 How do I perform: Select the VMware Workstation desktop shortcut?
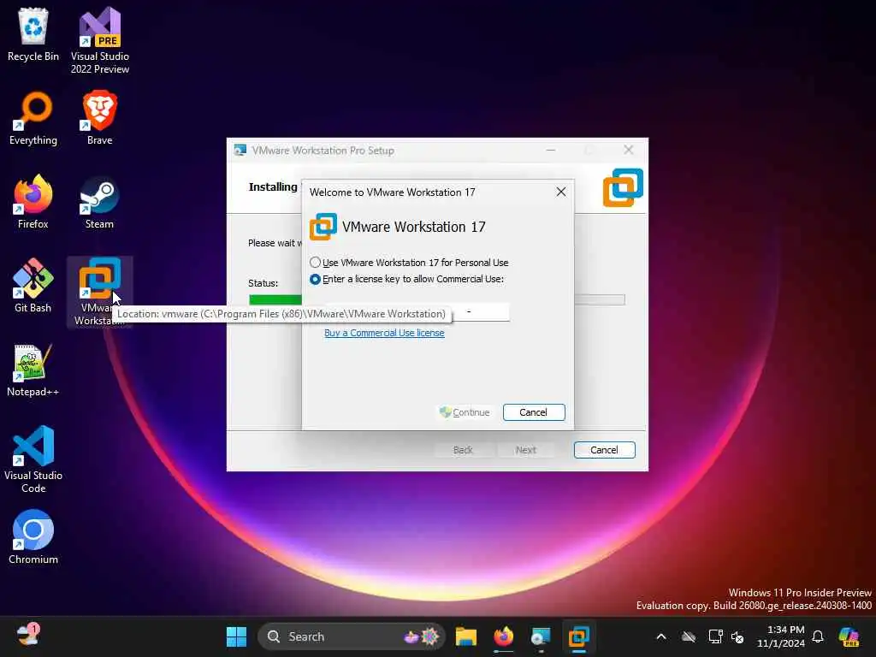99,292
